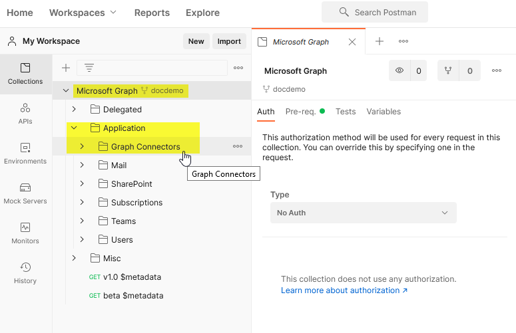Open the Mock Servers sidebar panel
516x333 pixels.
(x=25, y=194)
